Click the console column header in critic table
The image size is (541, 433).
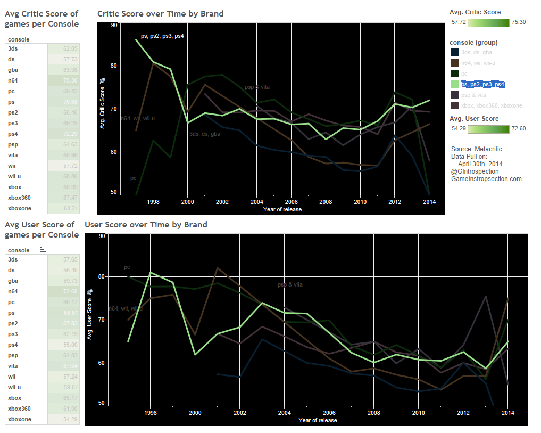point(19,39)
